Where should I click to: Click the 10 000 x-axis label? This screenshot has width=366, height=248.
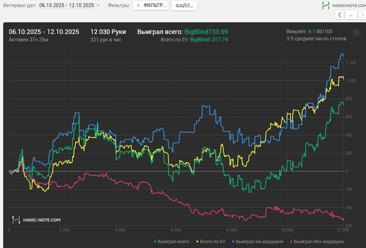click(x=287, y=230)
